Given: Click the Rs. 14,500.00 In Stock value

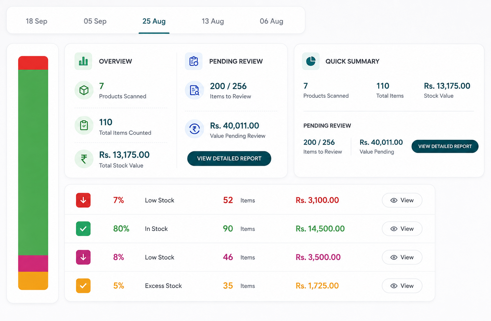Looking at the screenshot, I should (x=320, y=229).
